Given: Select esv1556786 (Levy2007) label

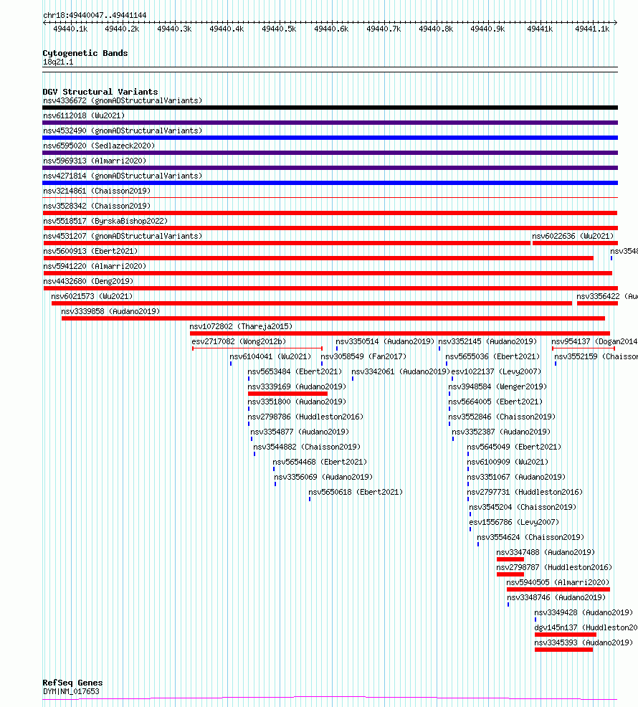Looking at the screenshot, I should point(514,523).
